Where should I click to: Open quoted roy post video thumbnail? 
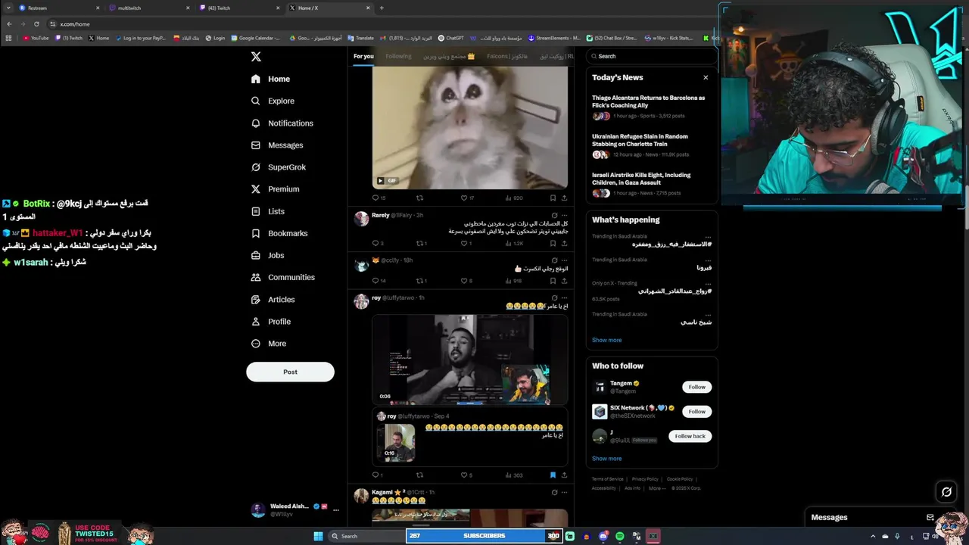396,443
